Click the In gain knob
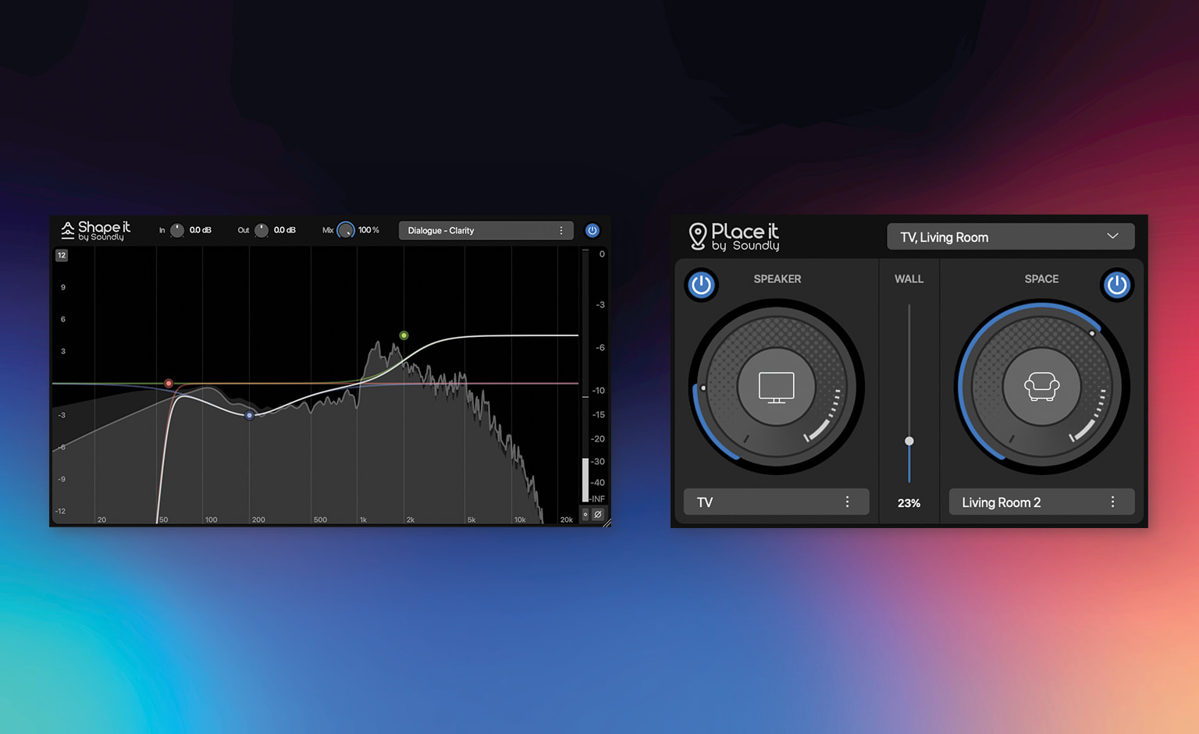The height and width of the screenshot is (734, 1199). (177, 230)
